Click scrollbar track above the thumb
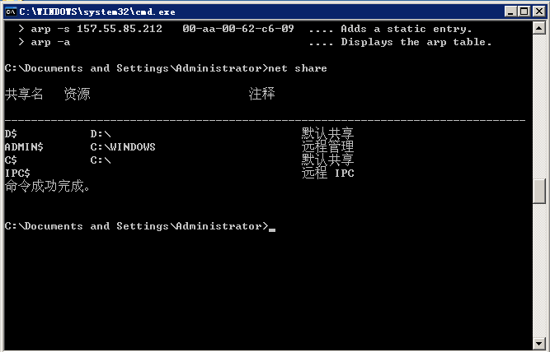The height and width of the screenshot is (352, 550). pos(539,107)
